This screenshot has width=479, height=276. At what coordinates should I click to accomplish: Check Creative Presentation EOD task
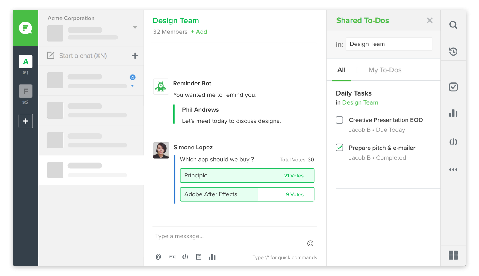pos(339,120)
